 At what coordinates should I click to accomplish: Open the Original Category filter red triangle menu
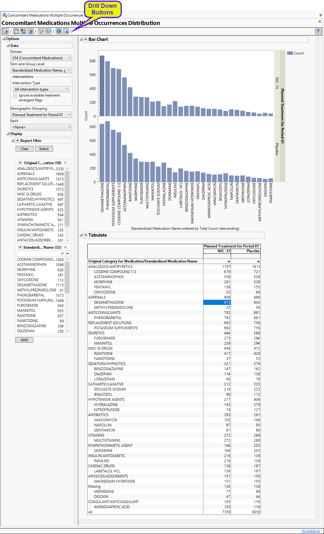pos(20,163)
